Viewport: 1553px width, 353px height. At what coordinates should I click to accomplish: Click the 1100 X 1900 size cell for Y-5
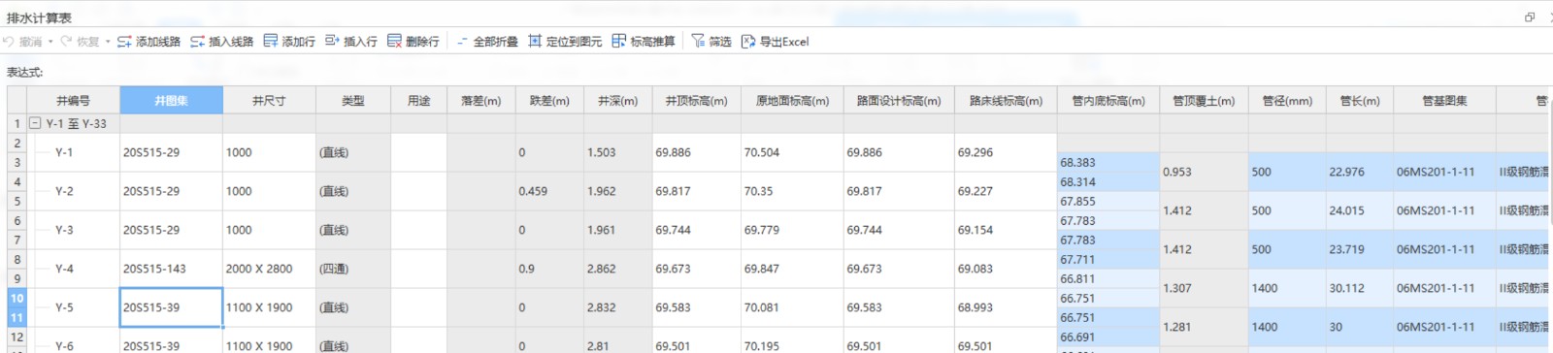click(x=269, y=307)
